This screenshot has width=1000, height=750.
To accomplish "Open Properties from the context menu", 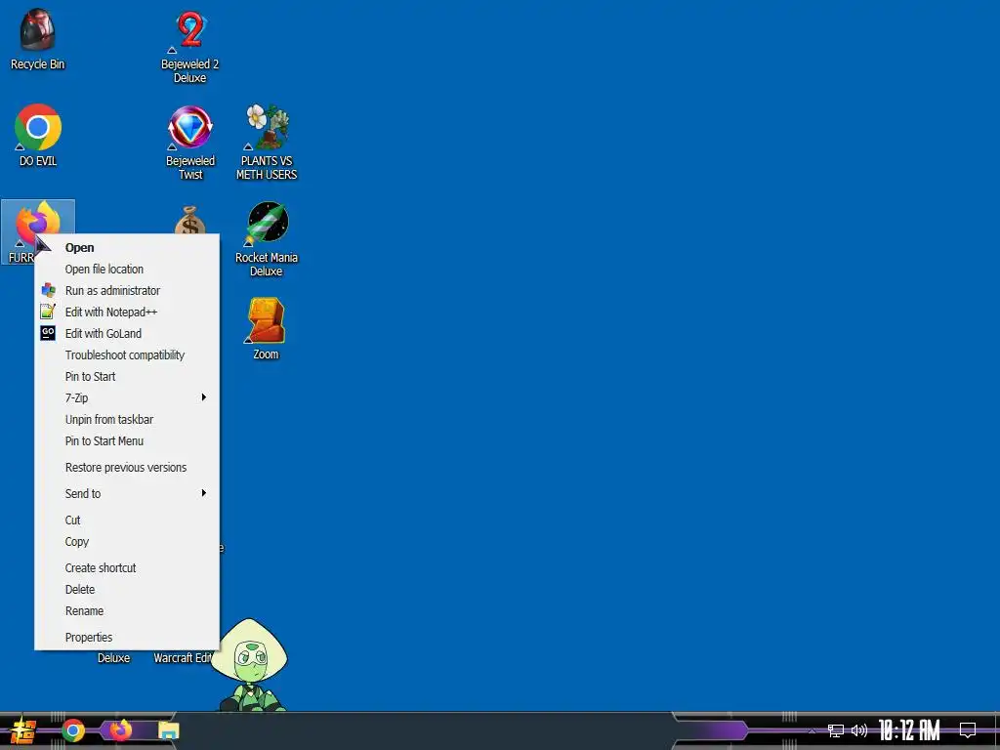I will 126,638.
